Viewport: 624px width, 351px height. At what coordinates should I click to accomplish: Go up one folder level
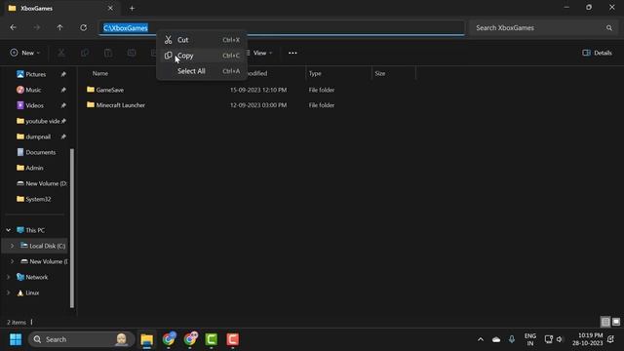(59, 28)
